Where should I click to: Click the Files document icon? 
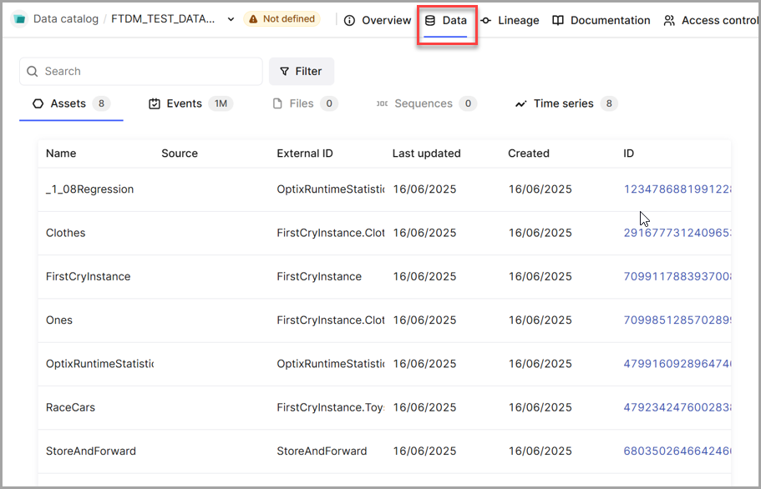(x=277, y=103)
